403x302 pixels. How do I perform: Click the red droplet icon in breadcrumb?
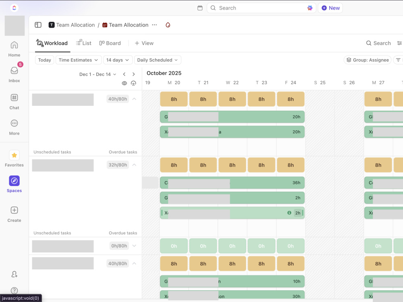pyautogui.click(x=168, y=25)
